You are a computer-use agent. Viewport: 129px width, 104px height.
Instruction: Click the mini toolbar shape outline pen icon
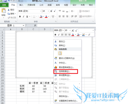tap(83, 35)
